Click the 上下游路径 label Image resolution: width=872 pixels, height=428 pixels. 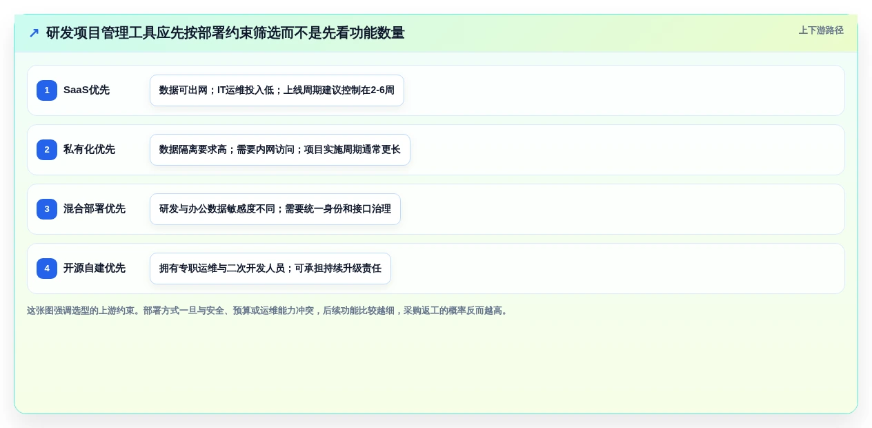pos(821,30)
